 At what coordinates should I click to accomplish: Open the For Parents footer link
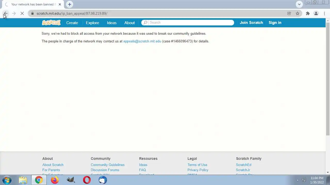(51, 170)
